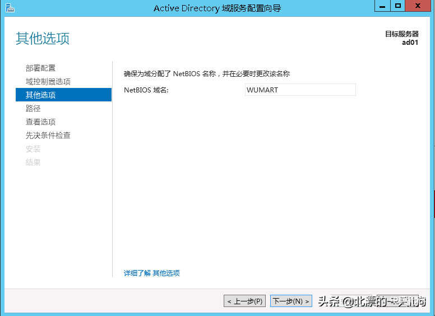Click the NetBIOS 域名 input field
This screenshot has width=435, height=316.
tap(300, 90)
